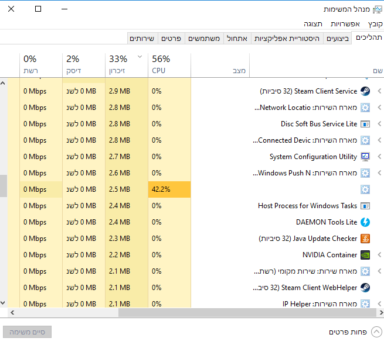
Task: Click the Connected Devices service host gear icon
Action: [x=365, y=140]
